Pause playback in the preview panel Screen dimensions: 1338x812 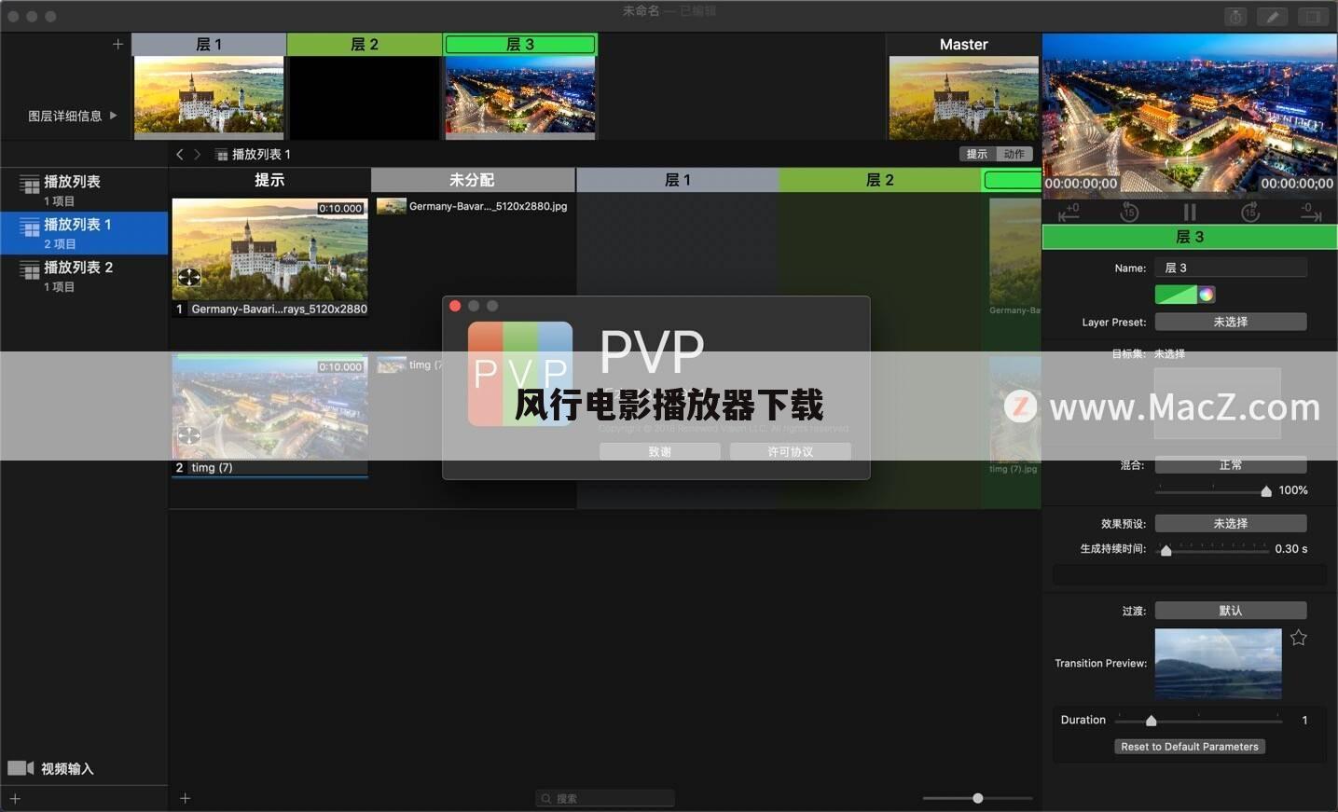1190,213
